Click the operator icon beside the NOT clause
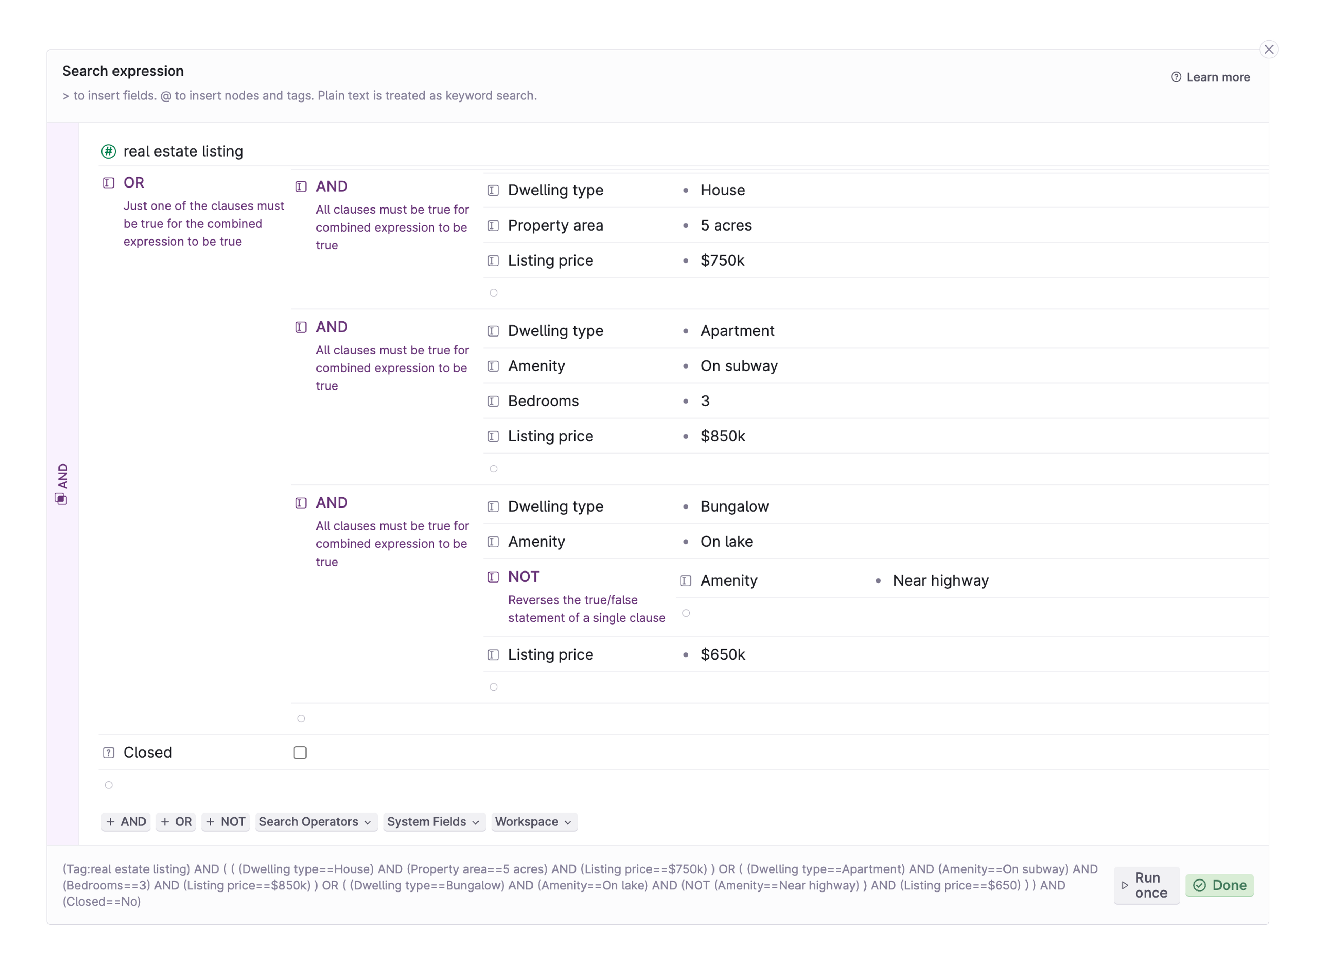Screen dimensions: 1321x971 click(x=493, y=577)
